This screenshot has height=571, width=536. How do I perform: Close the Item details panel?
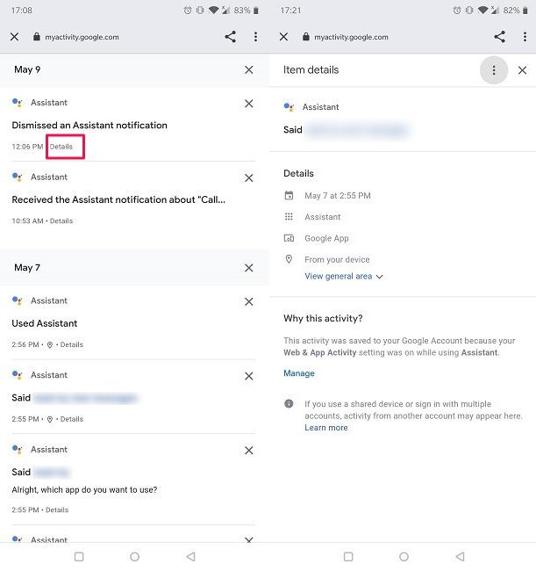pyautogui.click(x=522, y=70)
